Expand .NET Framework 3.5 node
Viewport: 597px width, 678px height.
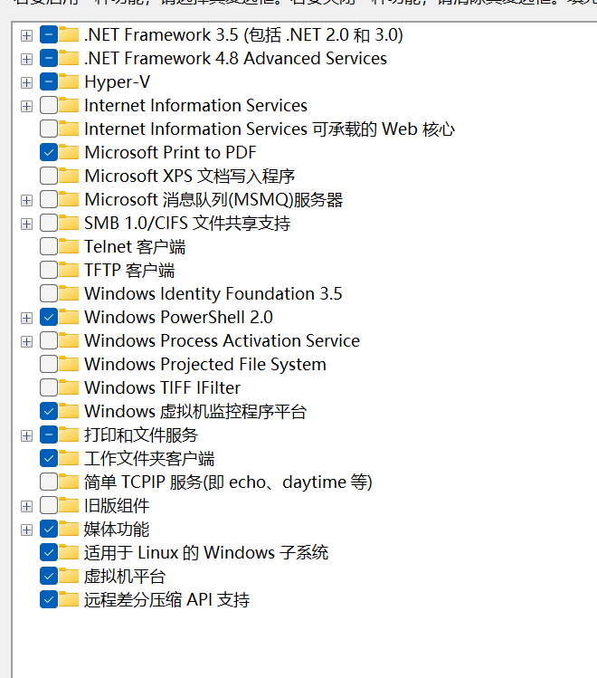27,35
